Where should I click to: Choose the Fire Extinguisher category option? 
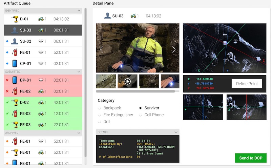100,115
